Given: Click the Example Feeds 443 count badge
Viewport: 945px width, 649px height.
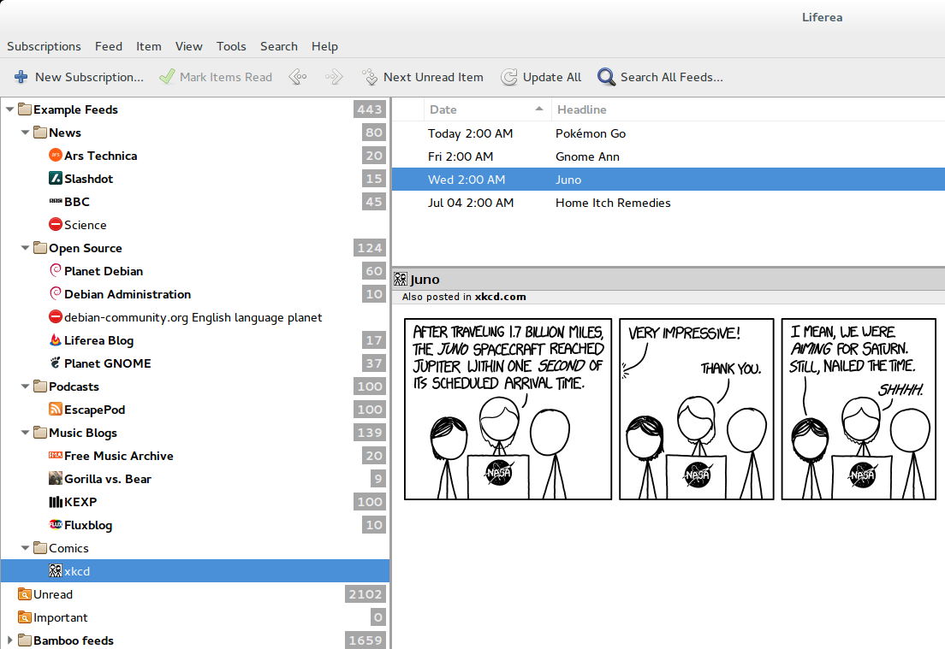Looking at the screenshot, I should [370, 109].
